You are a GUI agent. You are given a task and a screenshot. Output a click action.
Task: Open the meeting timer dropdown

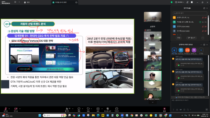pos(179,2)
